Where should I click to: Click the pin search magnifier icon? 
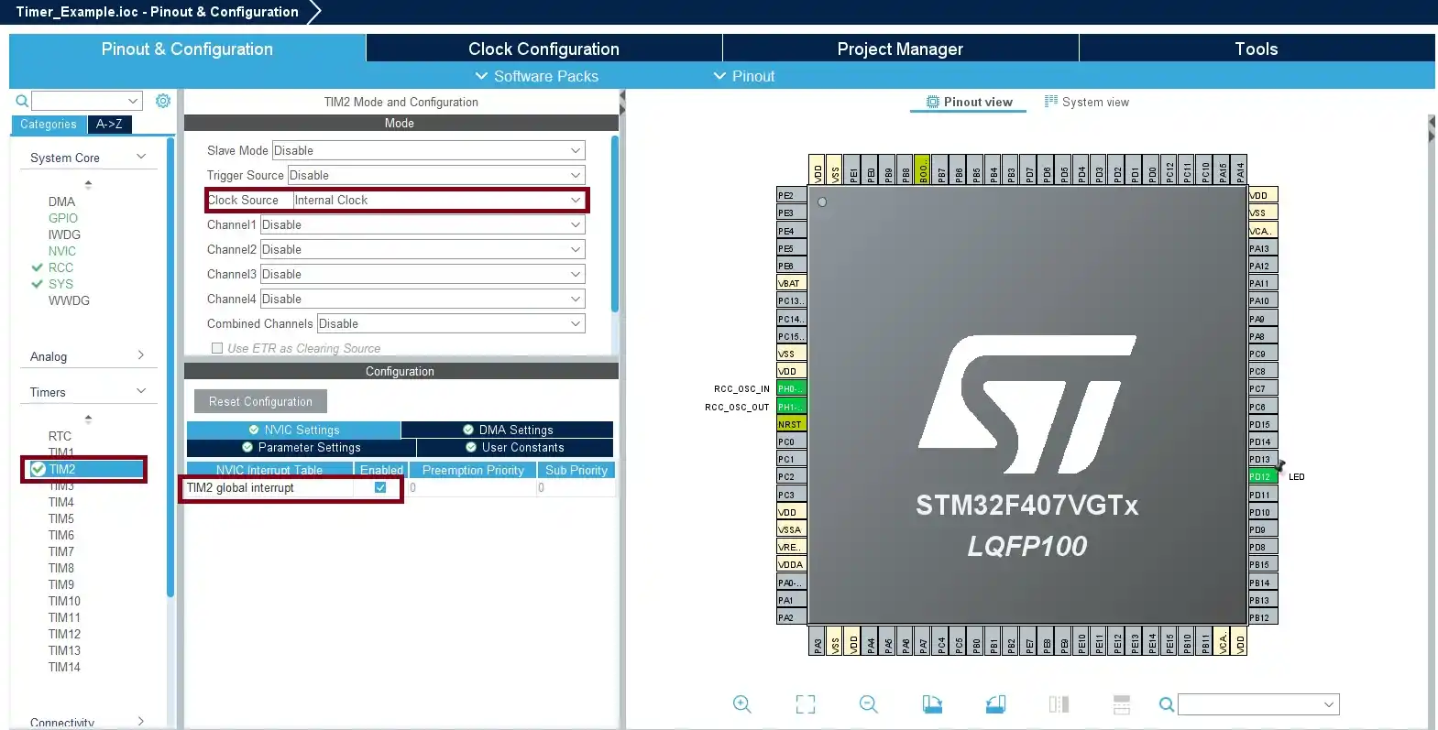(x=1167, y=704)
